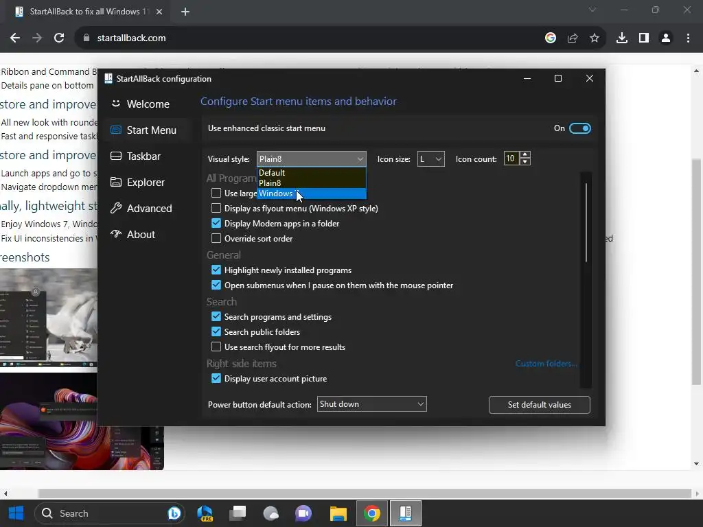Check Use large icons checkbox

[216, 193]
